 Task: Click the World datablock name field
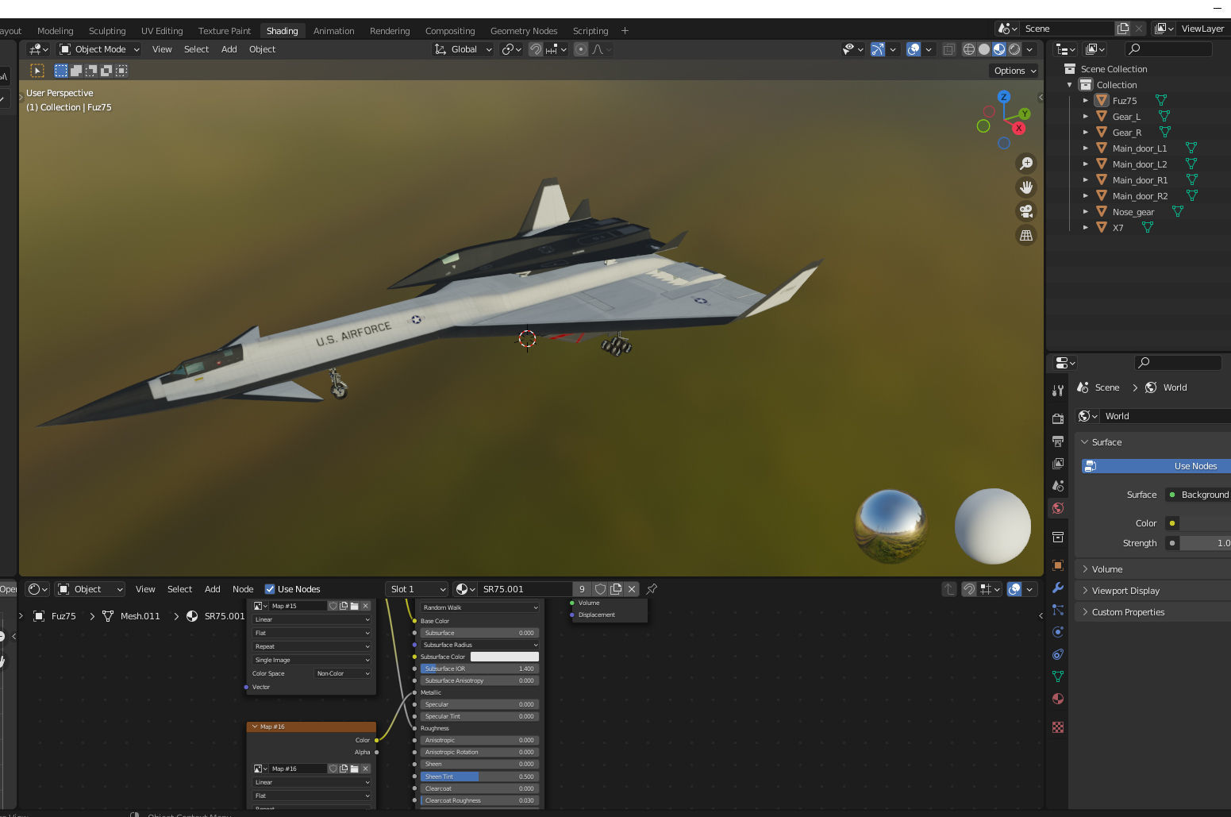pyautogui.click(x=1166, y=416)
